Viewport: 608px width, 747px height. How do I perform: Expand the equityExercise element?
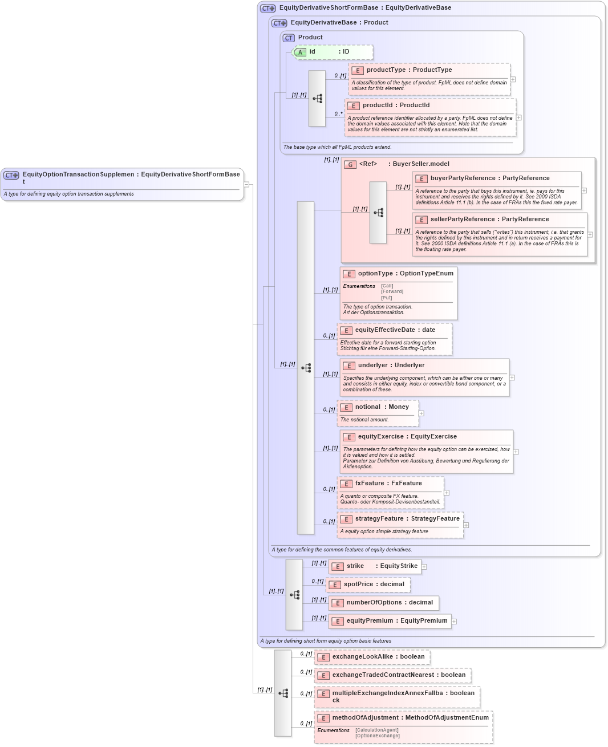(516, 452)
